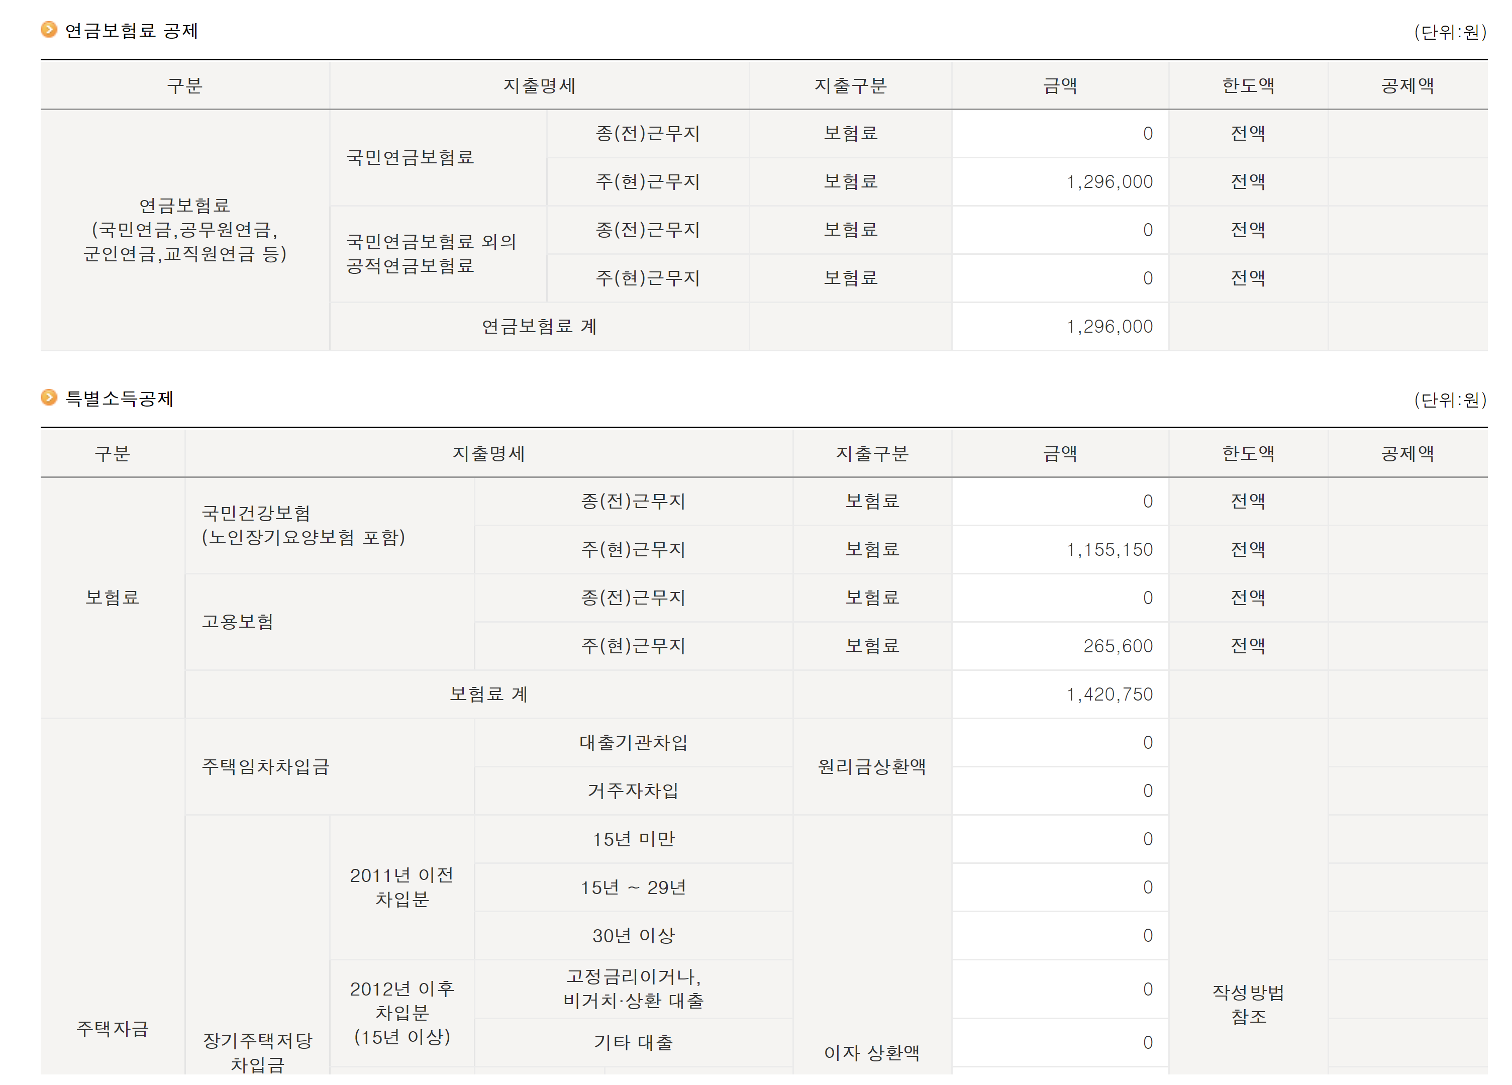Click the 고용보험 row label

[237, 622]
